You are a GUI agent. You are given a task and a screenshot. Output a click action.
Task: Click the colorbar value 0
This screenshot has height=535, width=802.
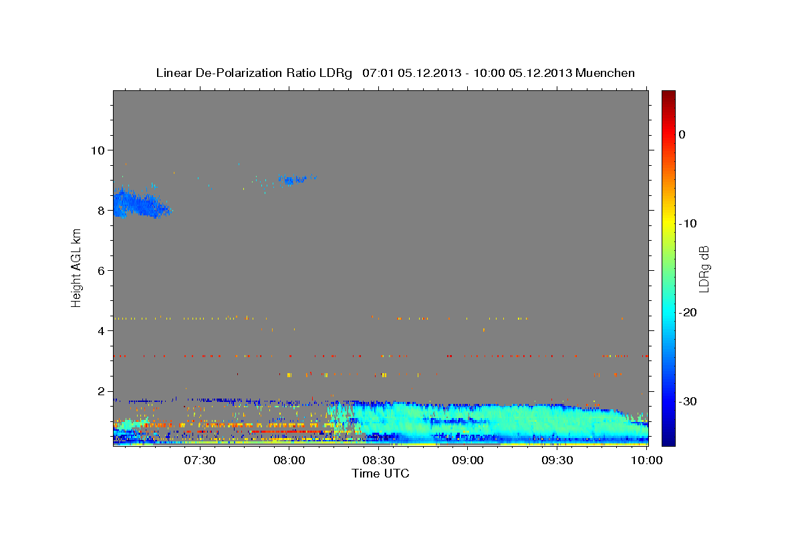[682, 134]
